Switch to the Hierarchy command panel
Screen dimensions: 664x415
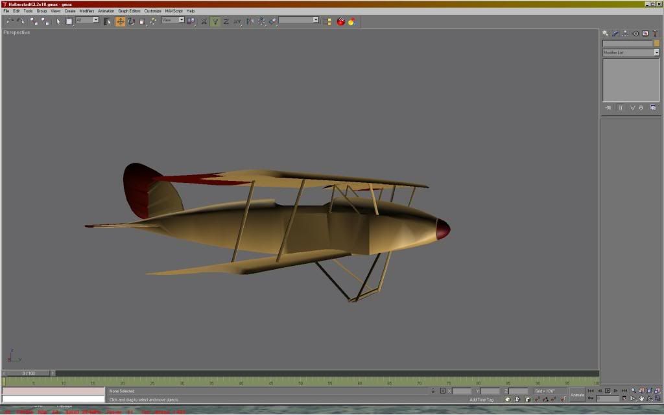(x=625, y=34)
